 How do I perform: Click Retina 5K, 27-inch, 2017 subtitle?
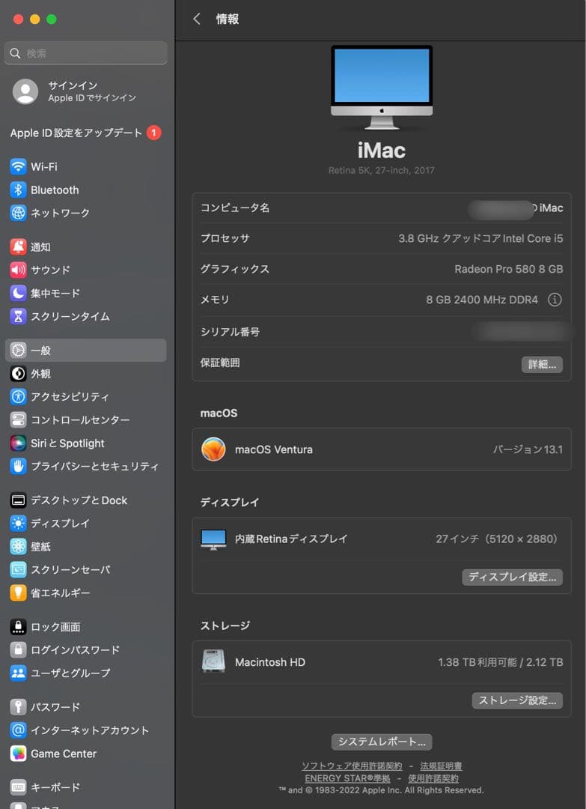coord(382,170)
